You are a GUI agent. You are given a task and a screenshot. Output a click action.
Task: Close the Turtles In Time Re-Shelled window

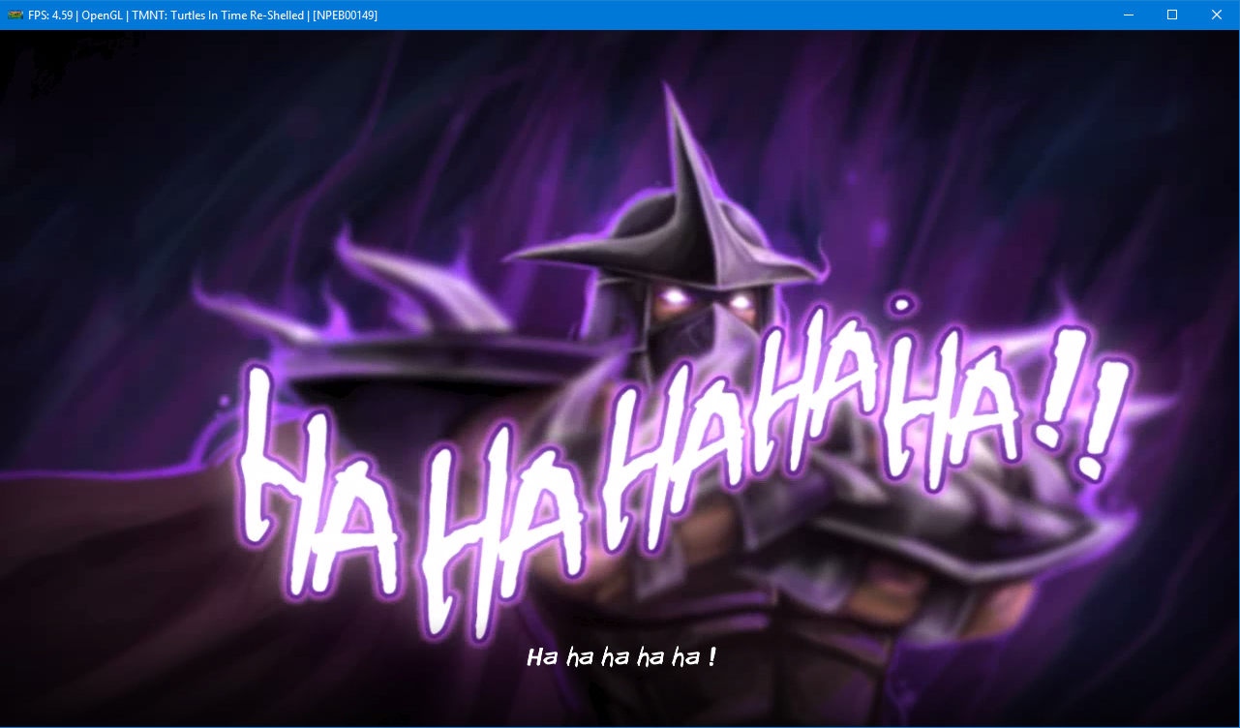1217,15
